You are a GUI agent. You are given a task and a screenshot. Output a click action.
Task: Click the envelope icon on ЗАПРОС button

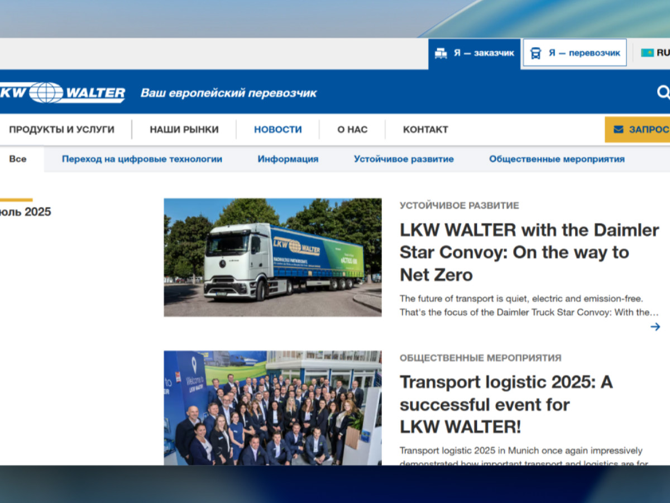[x=619, y=129]
